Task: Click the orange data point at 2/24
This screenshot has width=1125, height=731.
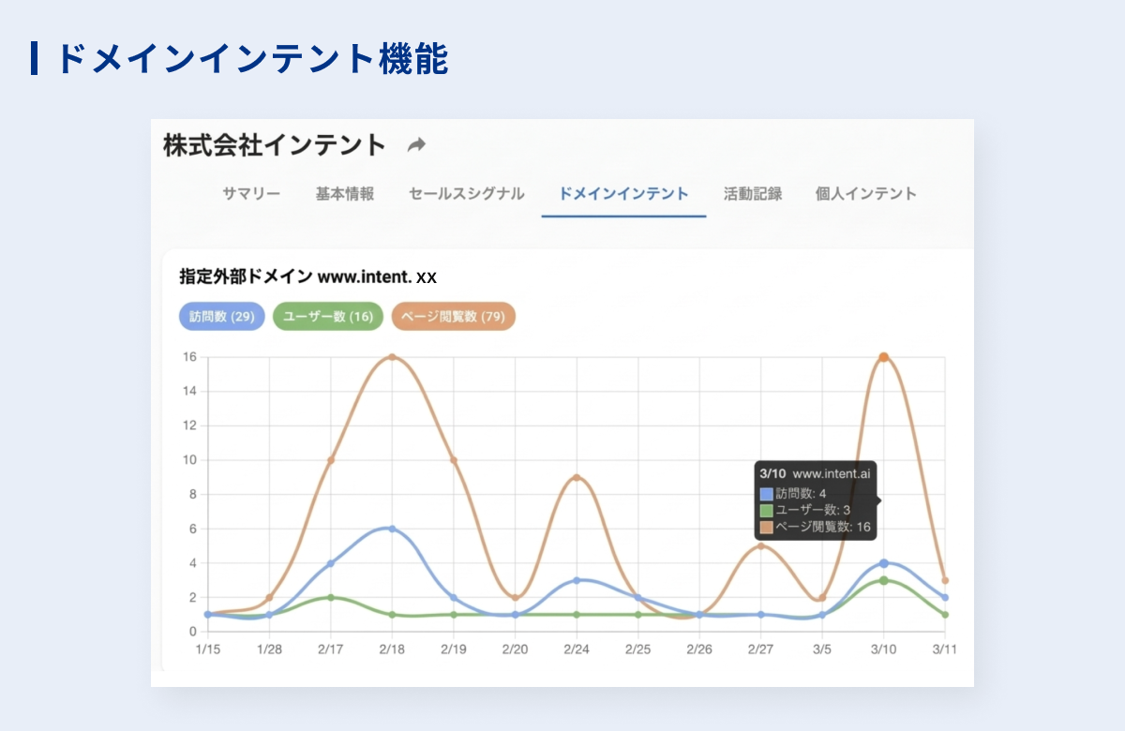Action: pyautogui.click(x=577, y=477)
